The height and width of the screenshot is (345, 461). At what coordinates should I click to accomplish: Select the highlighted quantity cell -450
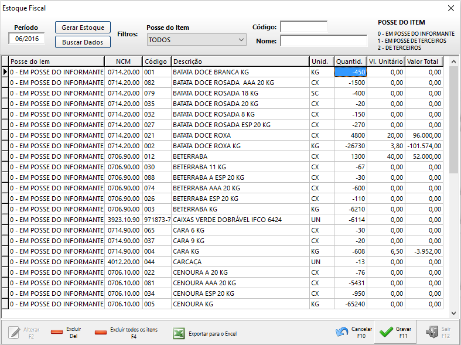350,72
